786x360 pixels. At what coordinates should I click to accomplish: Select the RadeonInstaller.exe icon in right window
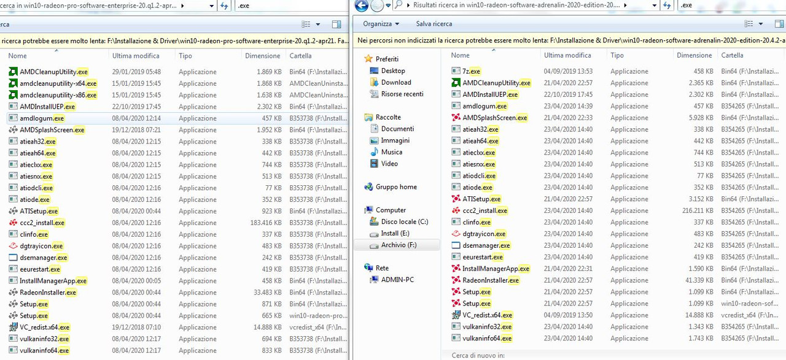[x=456, y=281]
